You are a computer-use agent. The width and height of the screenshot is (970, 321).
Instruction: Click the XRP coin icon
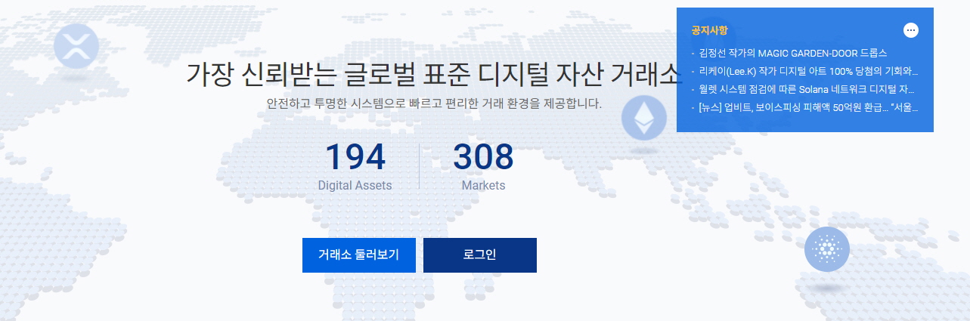(x=76, y=45)
